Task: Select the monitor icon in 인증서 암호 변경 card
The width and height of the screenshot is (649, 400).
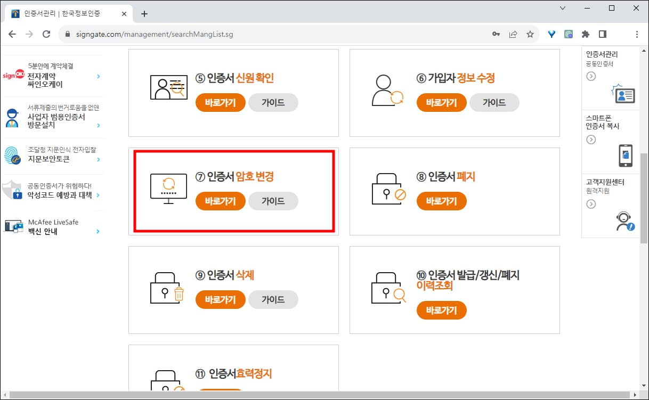Action: click(x=168, y=187)
